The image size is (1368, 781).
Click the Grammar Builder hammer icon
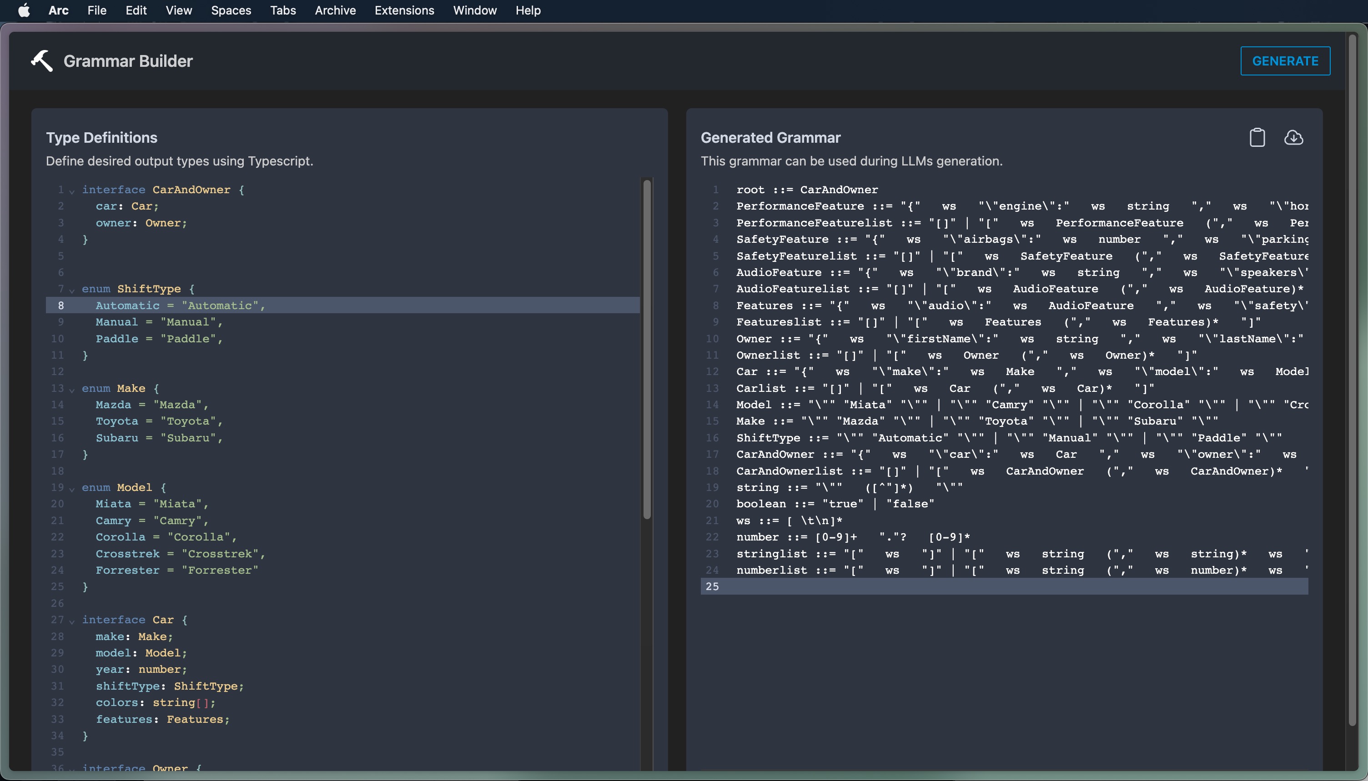tap(42, 60)
